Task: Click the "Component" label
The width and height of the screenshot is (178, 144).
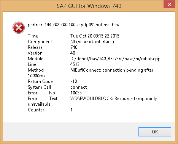Action: [x=40, y=42]
